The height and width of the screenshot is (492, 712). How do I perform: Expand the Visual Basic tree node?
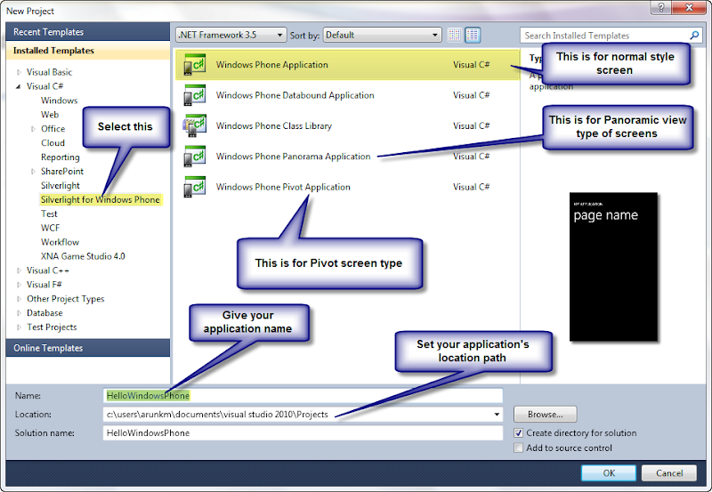(x=19, y=72)
